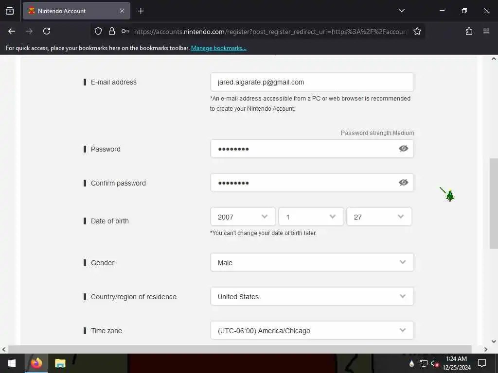Open the network tray icon
This screenshot has width=498, height=373.
coord(423,363)
